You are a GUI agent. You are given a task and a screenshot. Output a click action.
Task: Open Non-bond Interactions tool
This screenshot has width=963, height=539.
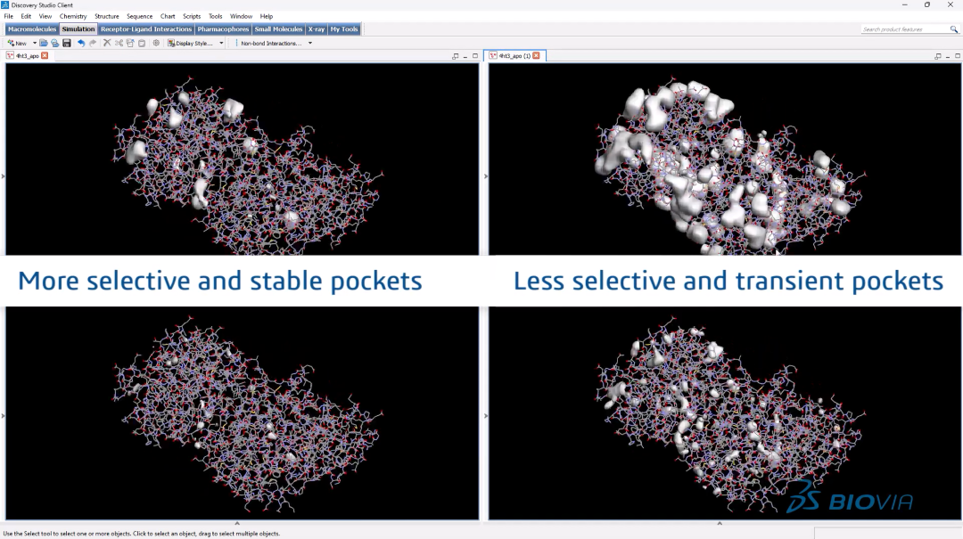point(271,43)
